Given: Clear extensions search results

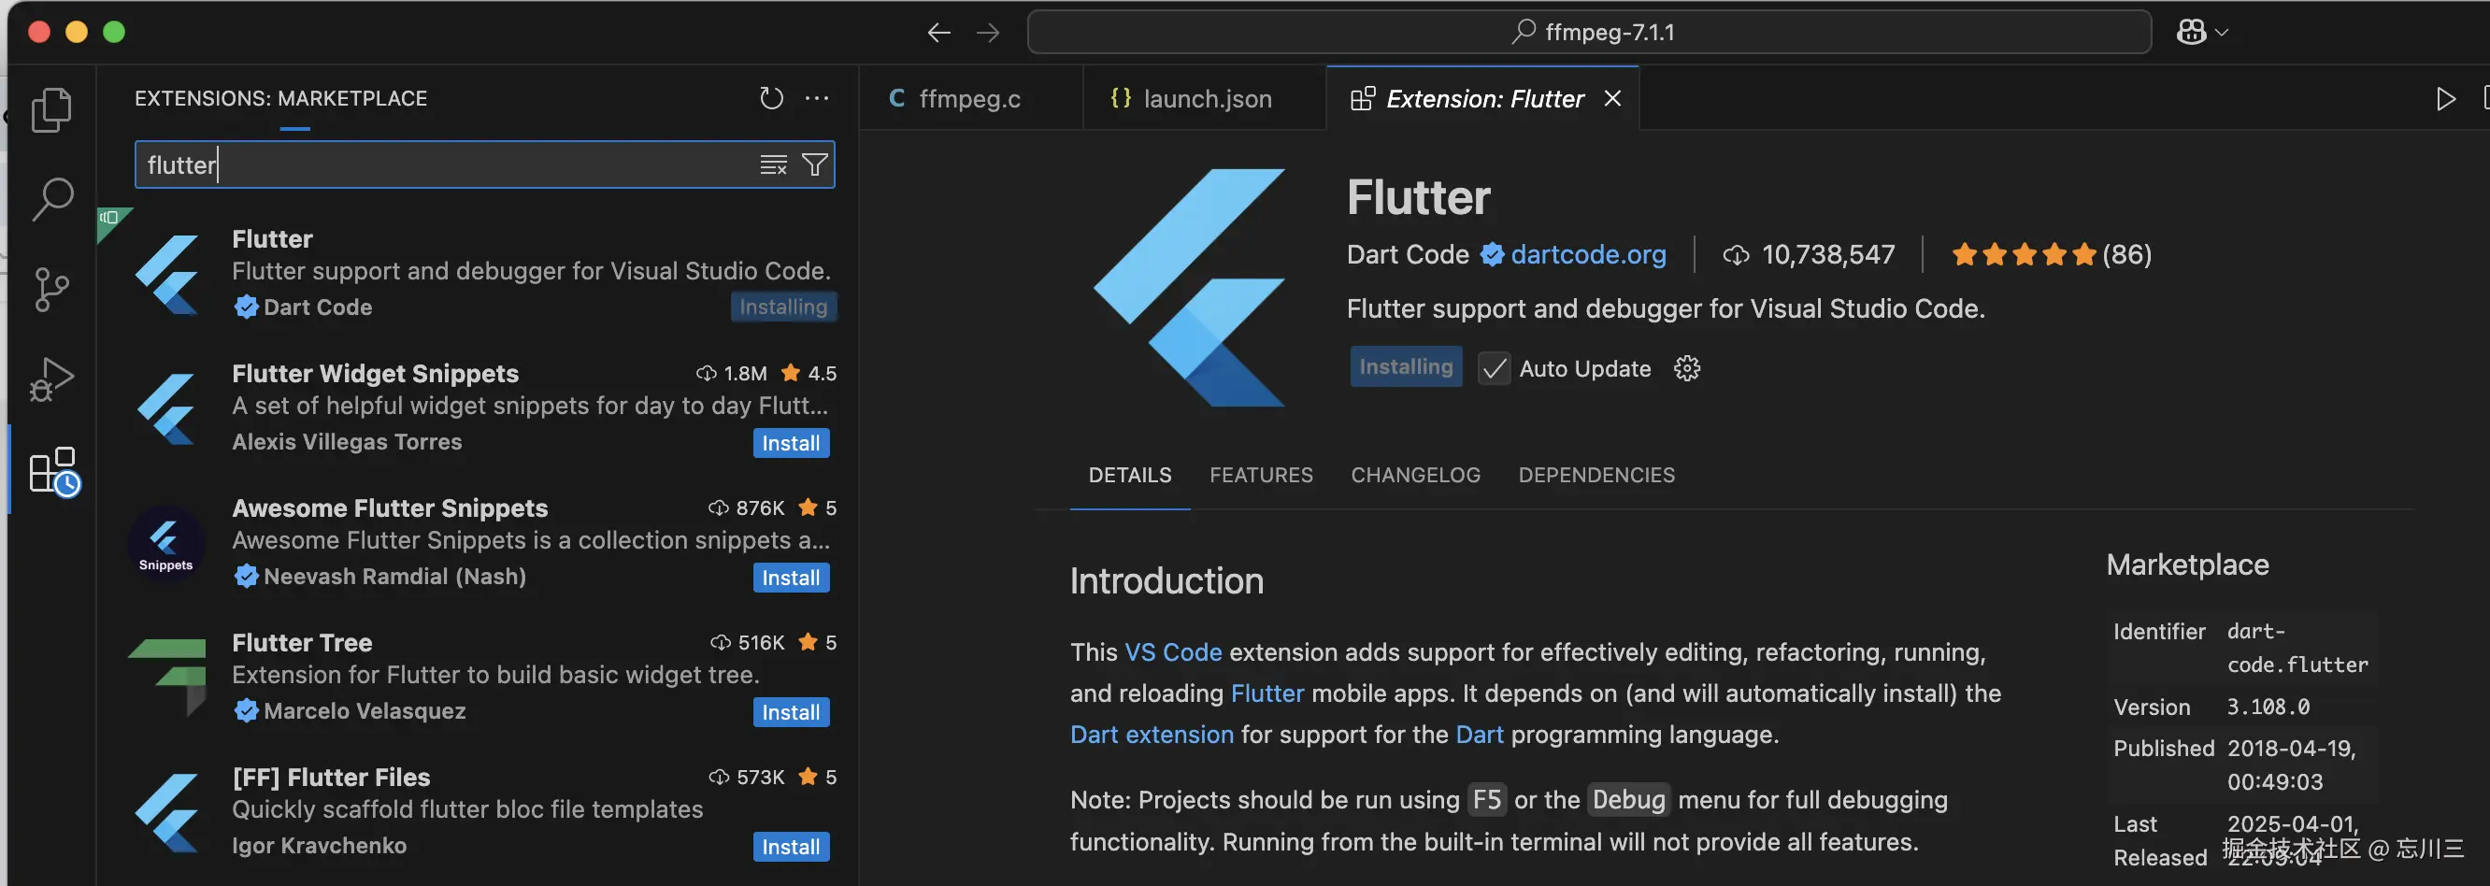Looking at the screenshot, I should coord(773,165).
